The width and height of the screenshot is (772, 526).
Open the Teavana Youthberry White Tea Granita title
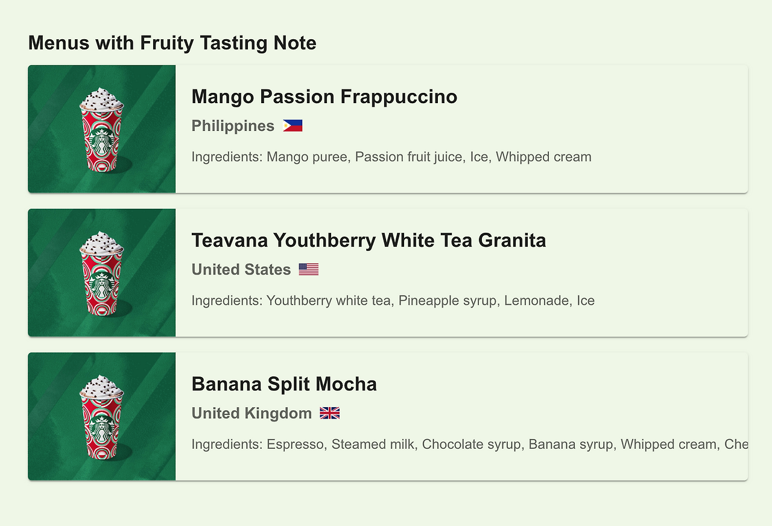(x=369, y=240)
